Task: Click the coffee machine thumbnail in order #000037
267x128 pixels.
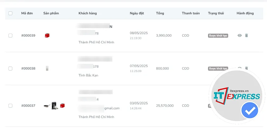Action: (55, 106)
